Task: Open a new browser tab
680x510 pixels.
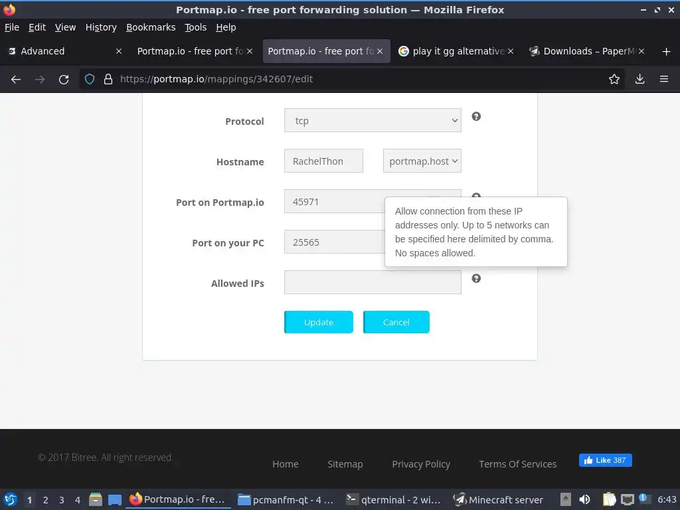Action: click(667, 52)
